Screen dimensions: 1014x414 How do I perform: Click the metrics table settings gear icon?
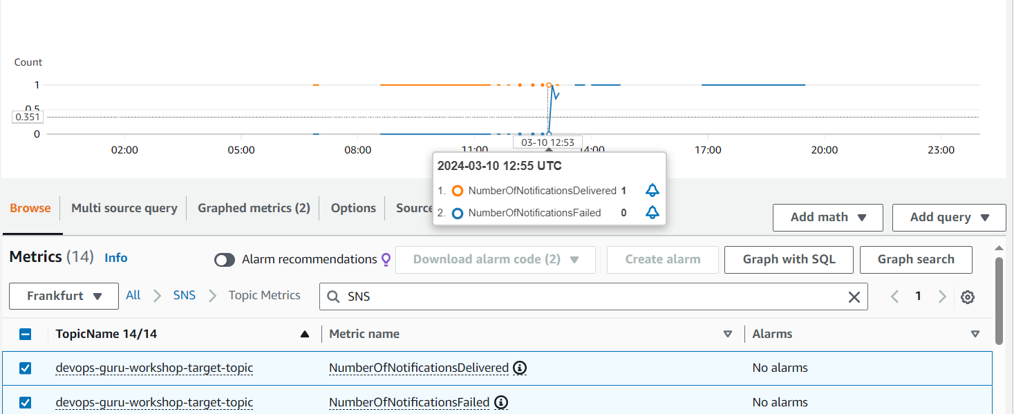(968, 297)
